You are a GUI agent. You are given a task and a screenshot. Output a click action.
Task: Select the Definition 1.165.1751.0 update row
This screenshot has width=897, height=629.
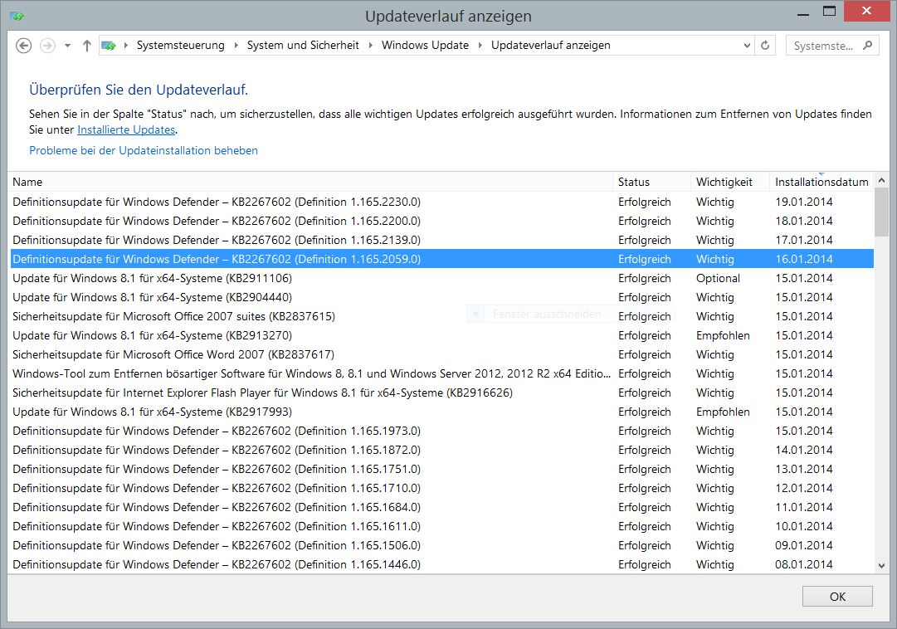tap(441, 470)
